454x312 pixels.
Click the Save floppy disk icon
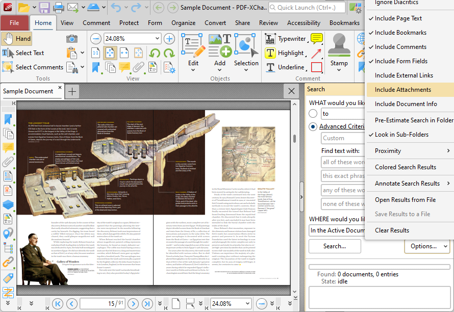coord(44,8)
